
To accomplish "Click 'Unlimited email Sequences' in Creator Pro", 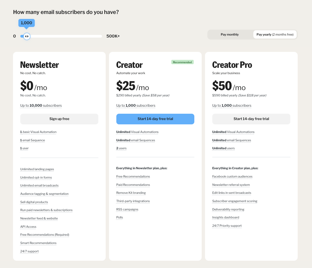I will point(232,140).
